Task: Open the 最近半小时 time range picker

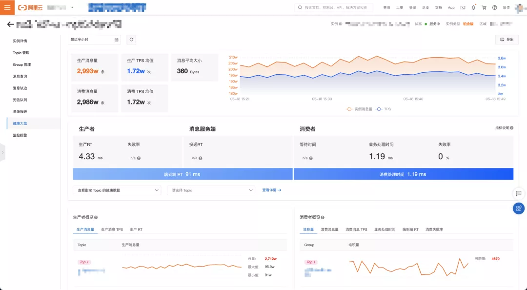Action: [x=95, y=40]
